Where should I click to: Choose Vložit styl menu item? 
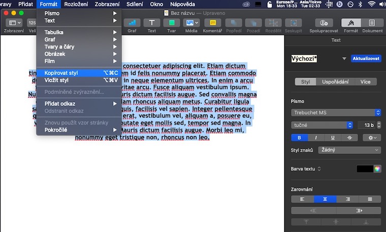point(79,80)
